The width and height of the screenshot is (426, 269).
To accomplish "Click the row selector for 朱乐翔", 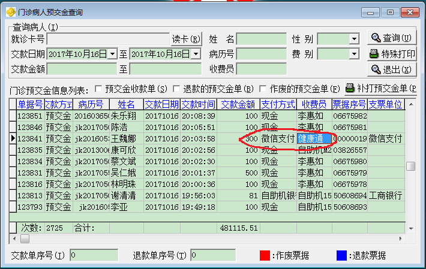I will click(x=13, y=116).
